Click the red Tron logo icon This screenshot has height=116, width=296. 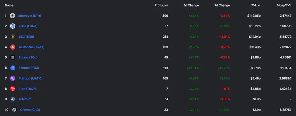coord(13,89)
